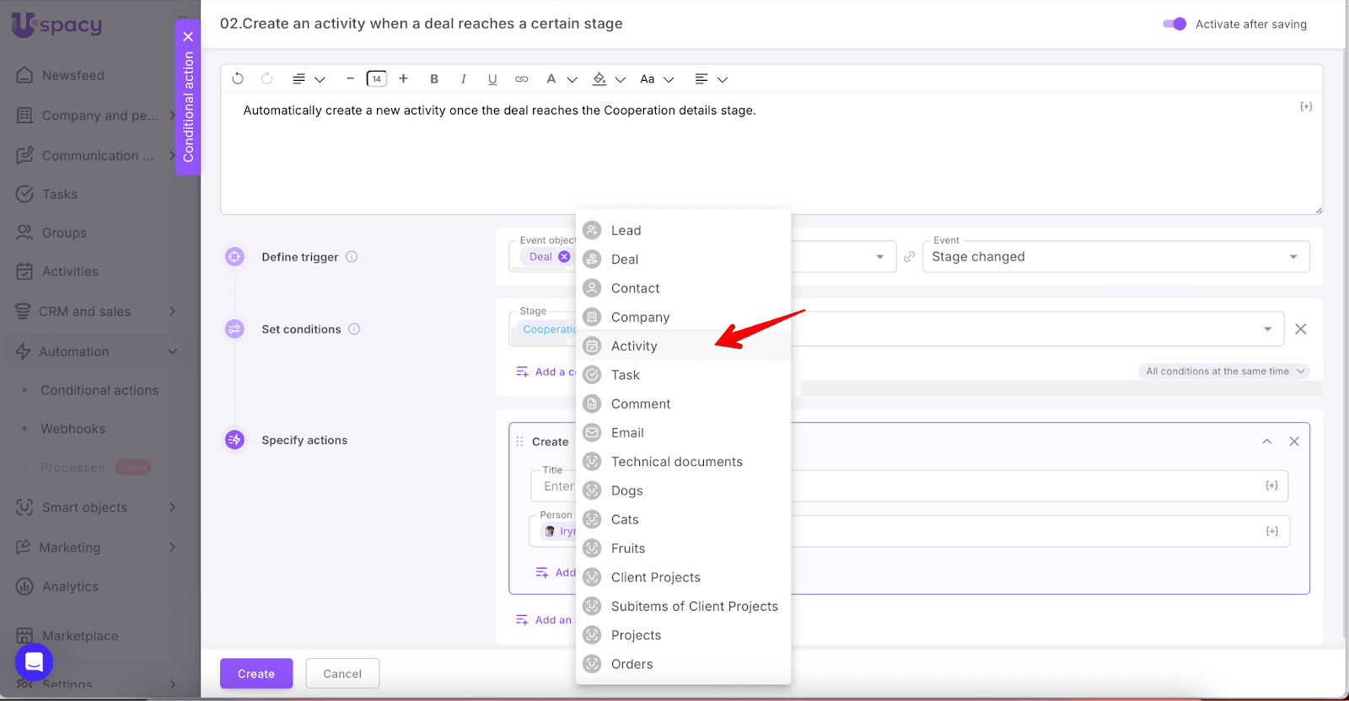Collapse the Create action block chevron
Image resolution: width=1349 pixels, height=701 pixels.
tap(1266, 441)
